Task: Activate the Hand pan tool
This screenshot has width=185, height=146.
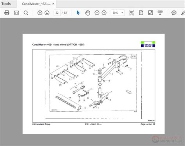Action: pyautogui.click(x=87, y=13)
